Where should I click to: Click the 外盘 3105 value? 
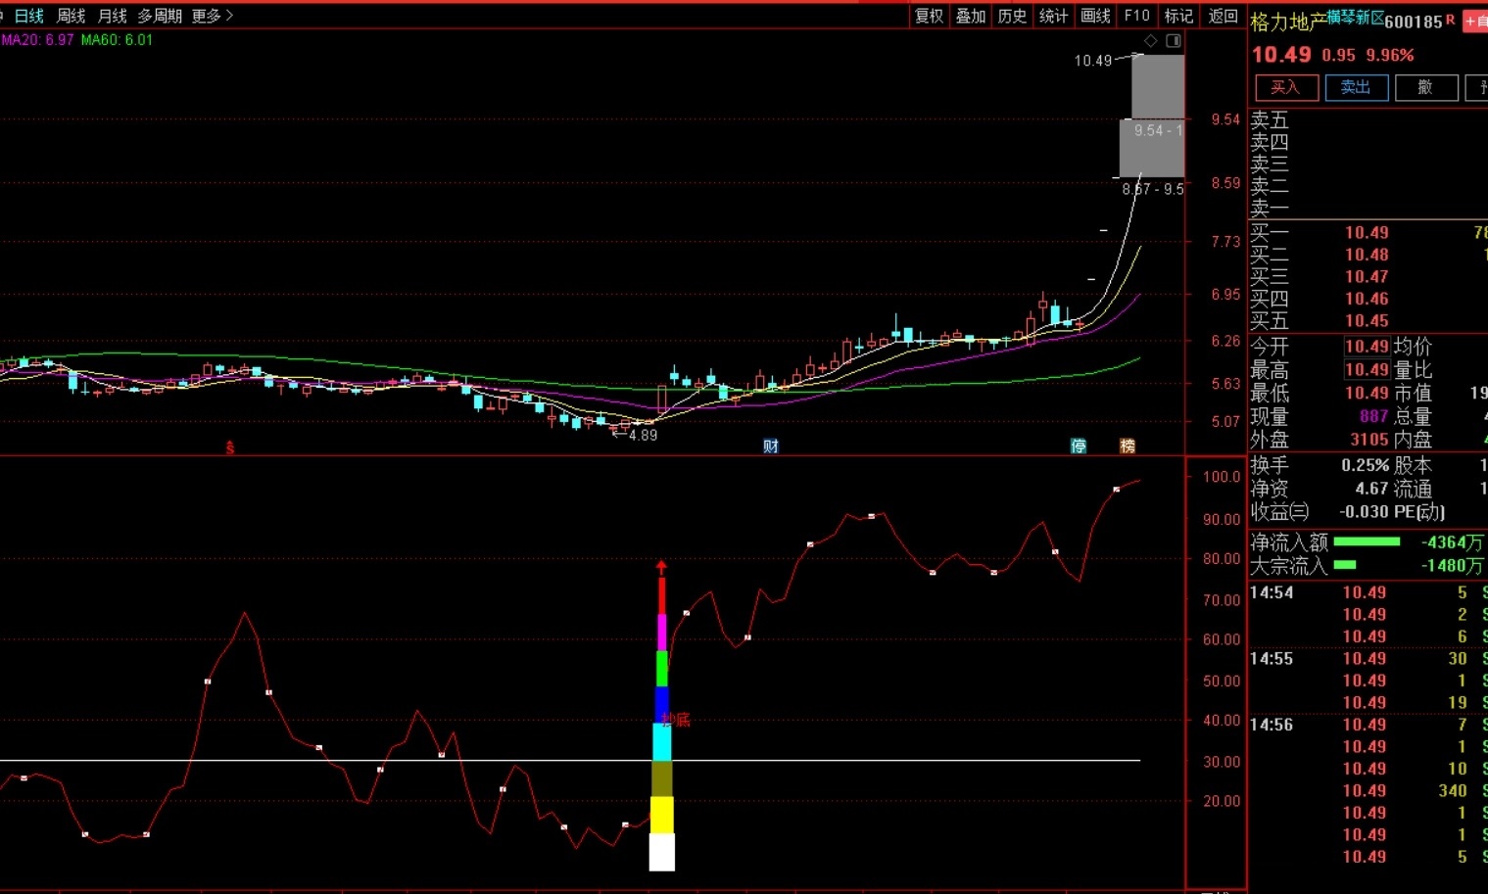(x=1369, y=441)
